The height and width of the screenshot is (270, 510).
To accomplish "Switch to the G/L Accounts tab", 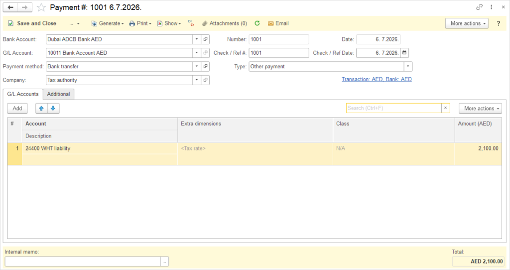I will [x=23, y=94].
